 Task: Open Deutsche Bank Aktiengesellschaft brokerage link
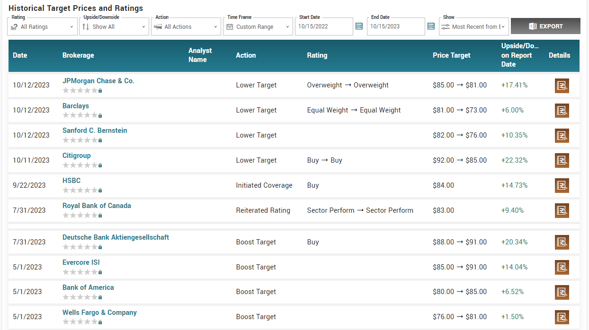(116, 237)
